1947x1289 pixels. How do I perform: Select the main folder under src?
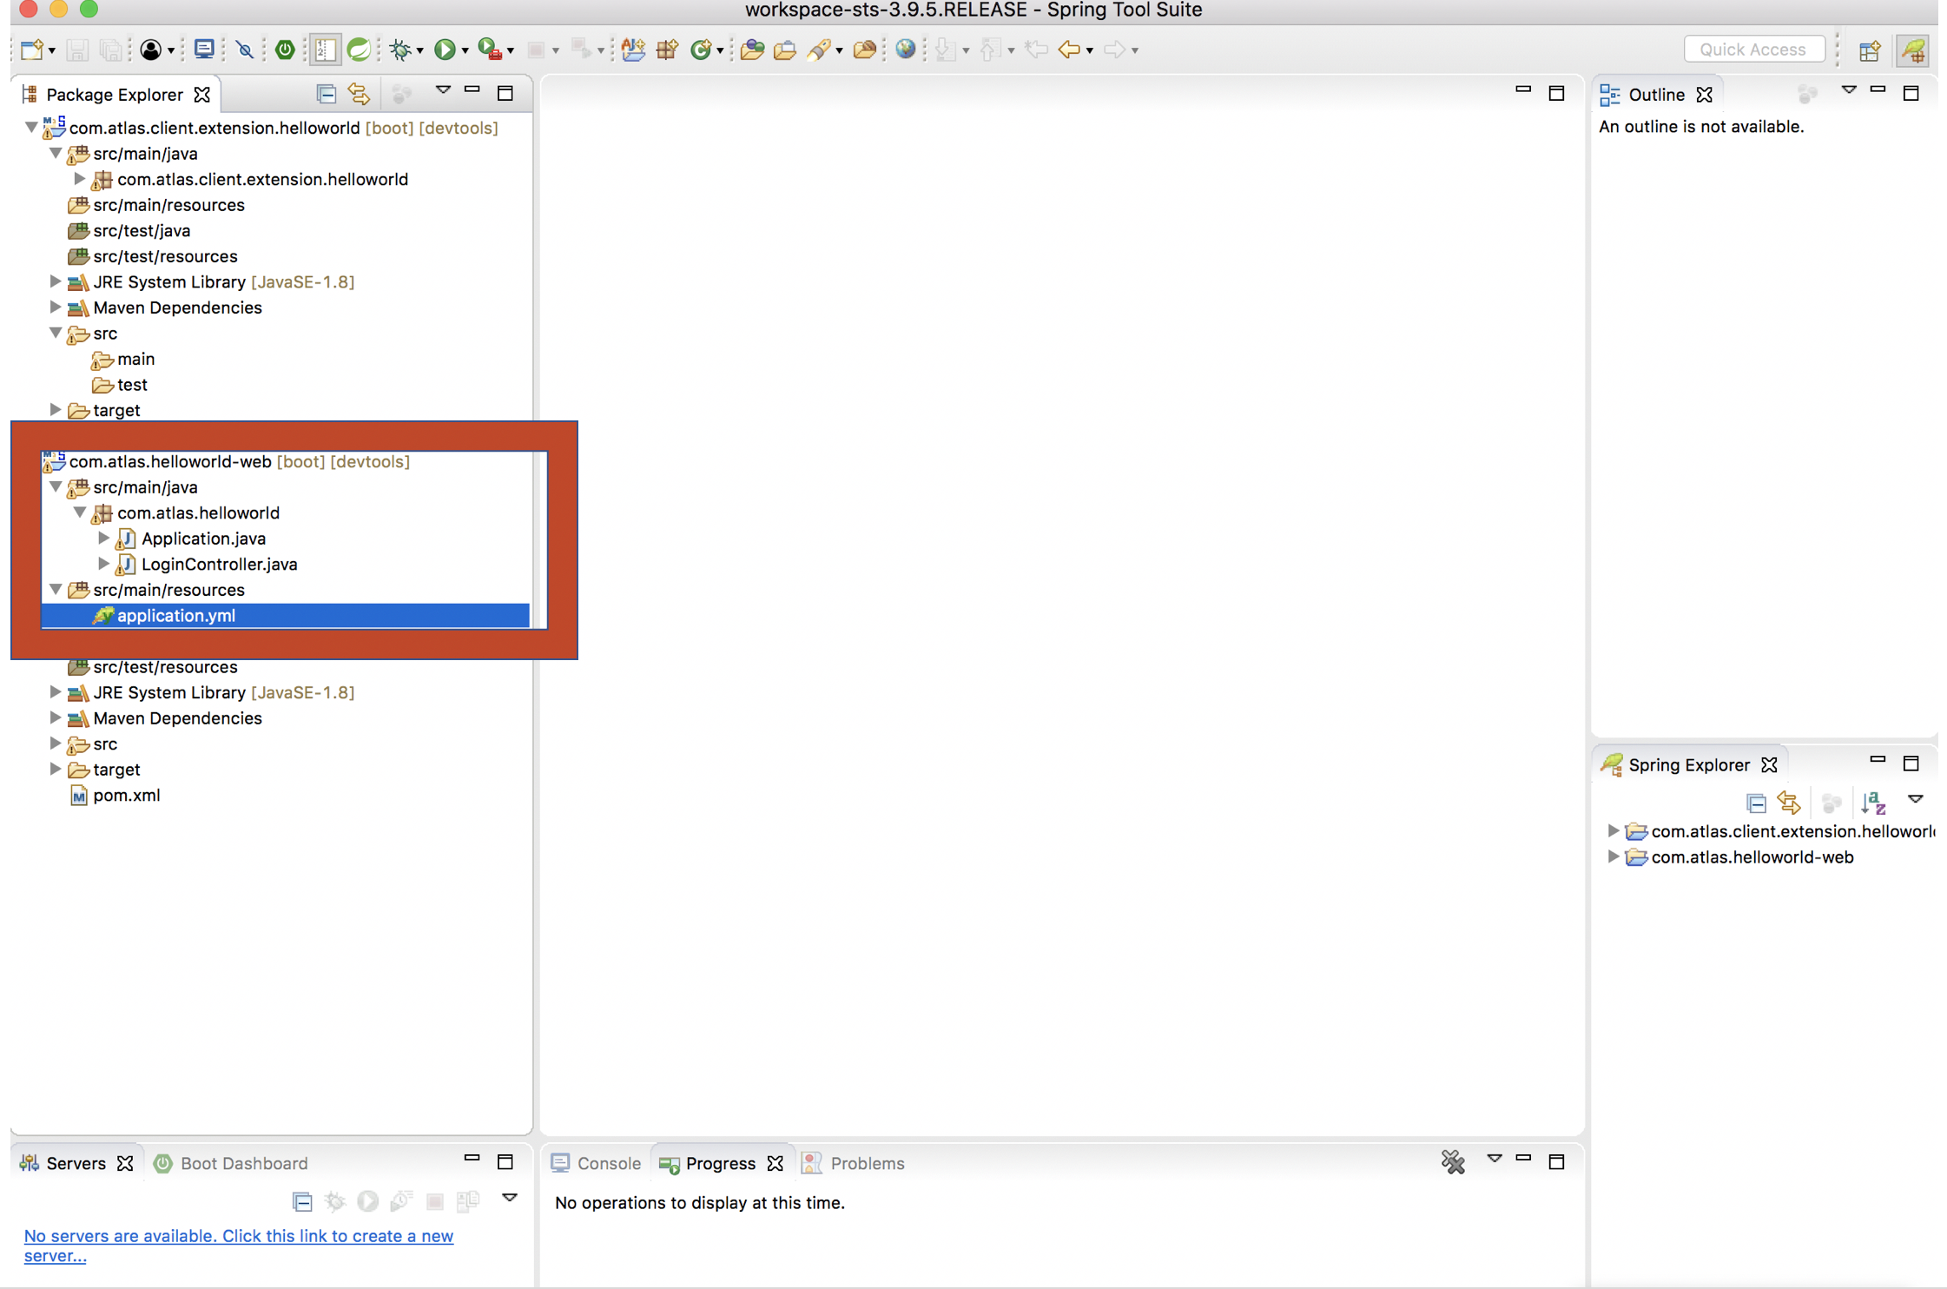135,359
